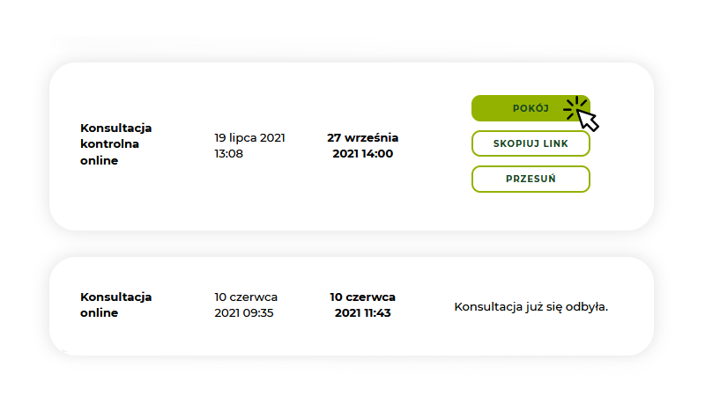Click appointment date 10 czerwca 2021 11:43

click(362, 304)
